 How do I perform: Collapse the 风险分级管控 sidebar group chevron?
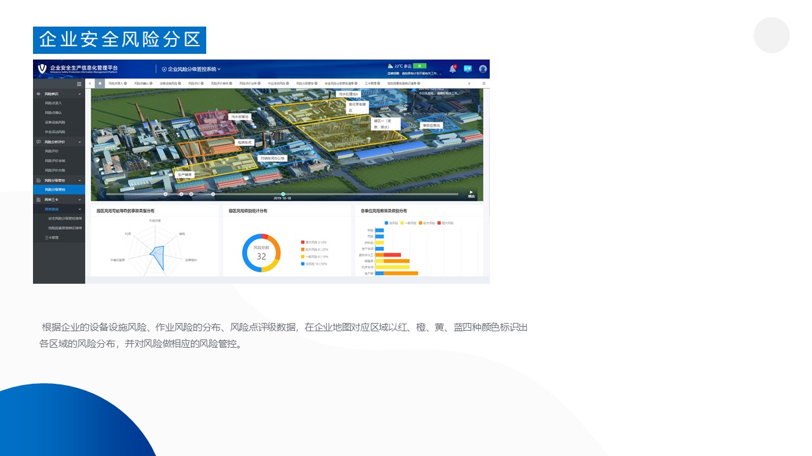pos(80,180)
